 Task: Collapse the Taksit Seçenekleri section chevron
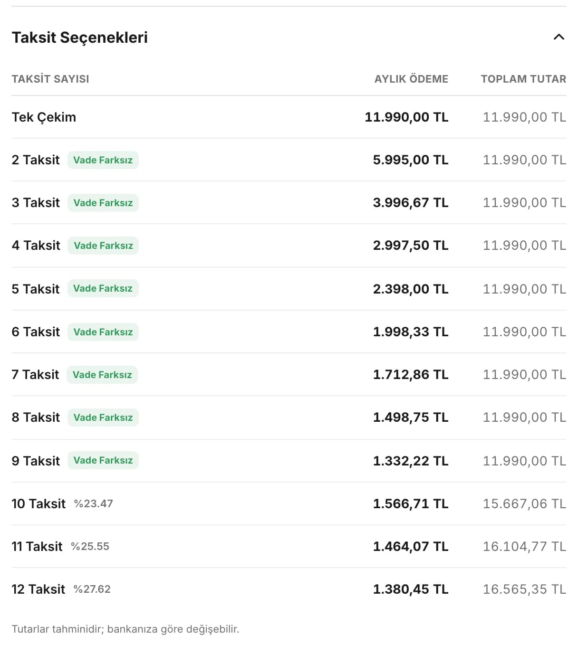[559, 37]
